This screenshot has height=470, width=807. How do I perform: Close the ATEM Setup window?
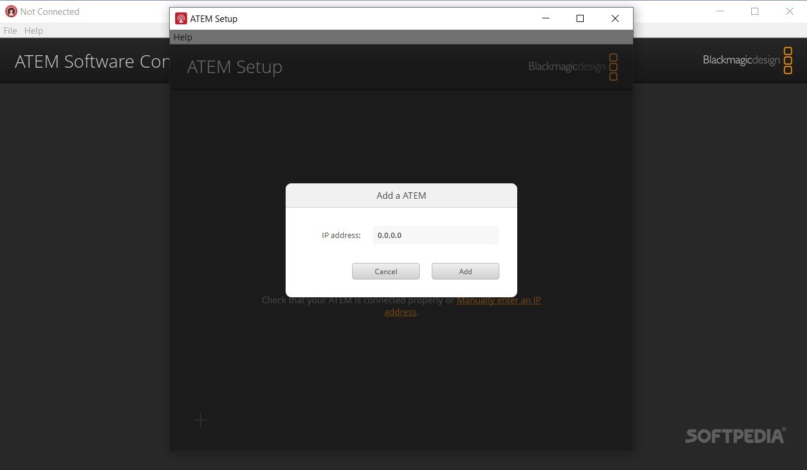click(x=615, y=18)
